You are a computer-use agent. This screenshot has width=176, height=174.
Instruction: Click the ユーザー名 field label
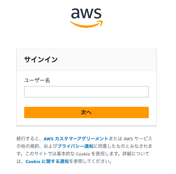(37, 80)
